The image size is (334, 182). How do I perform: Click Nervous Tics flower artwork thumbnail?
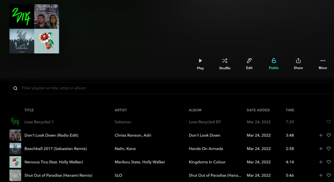15,162
